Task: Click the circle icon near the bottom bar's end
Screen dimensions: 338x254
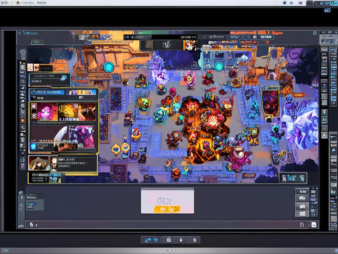Action: coord(302,225)
